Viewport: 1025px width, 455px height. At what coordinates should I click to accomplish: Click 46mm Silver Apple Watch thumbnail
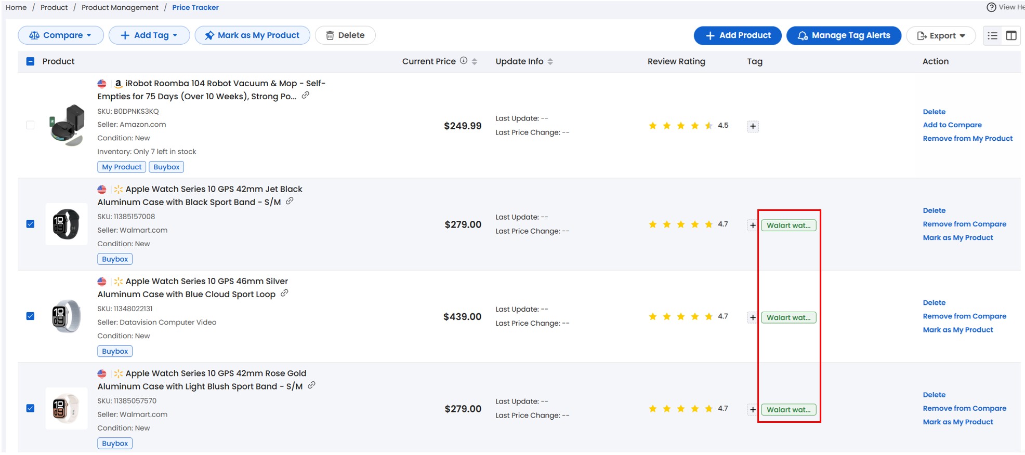point(67,316)
